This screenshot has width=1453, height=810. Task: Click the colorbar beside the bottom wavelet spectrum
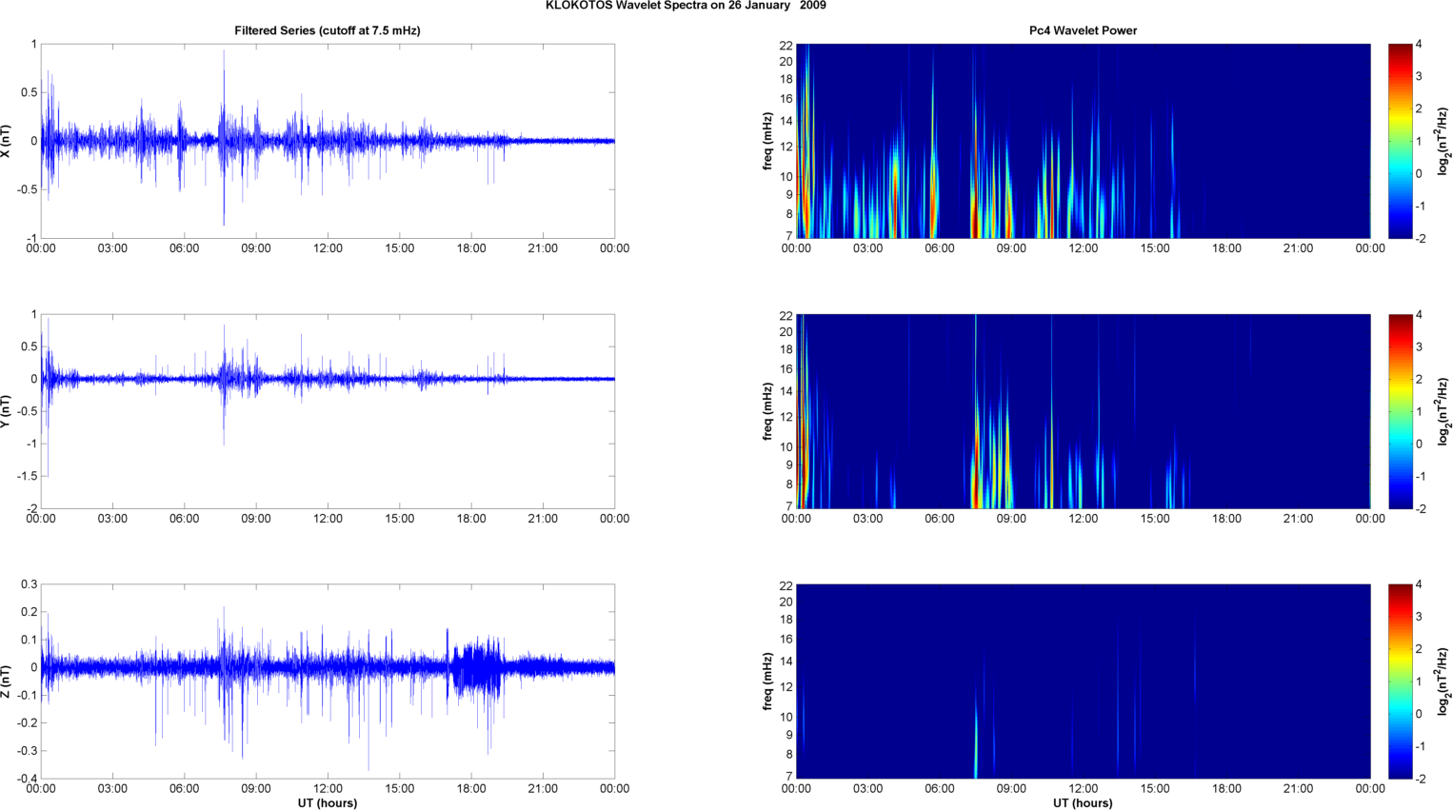(x=1400, y=682)
